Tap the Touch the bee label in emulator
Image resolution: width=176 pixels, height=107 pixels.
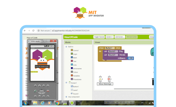(34, 72)
